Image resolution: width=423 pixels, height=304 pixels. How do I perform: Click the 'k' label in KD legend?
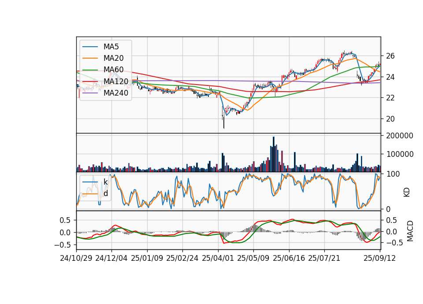pyautogui.click(x=105, y=182)
